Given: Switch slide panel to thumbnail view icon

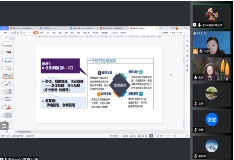Looking at the screenshot, I should (x=12, y=38).
